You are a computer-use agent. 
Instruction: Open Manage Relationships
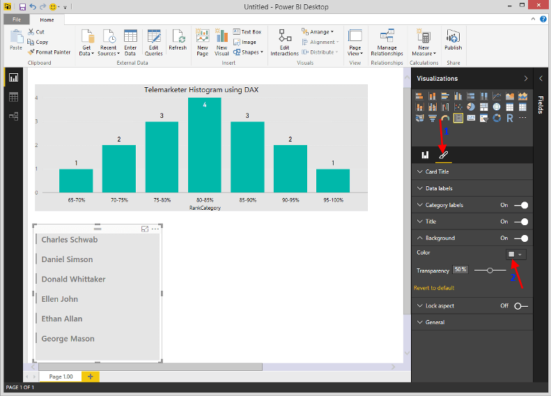pos(387,40)
